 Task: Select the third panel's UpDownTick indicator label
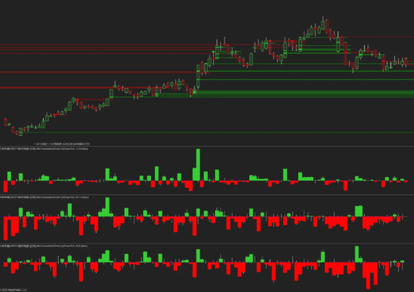click(x=44, y=246)
